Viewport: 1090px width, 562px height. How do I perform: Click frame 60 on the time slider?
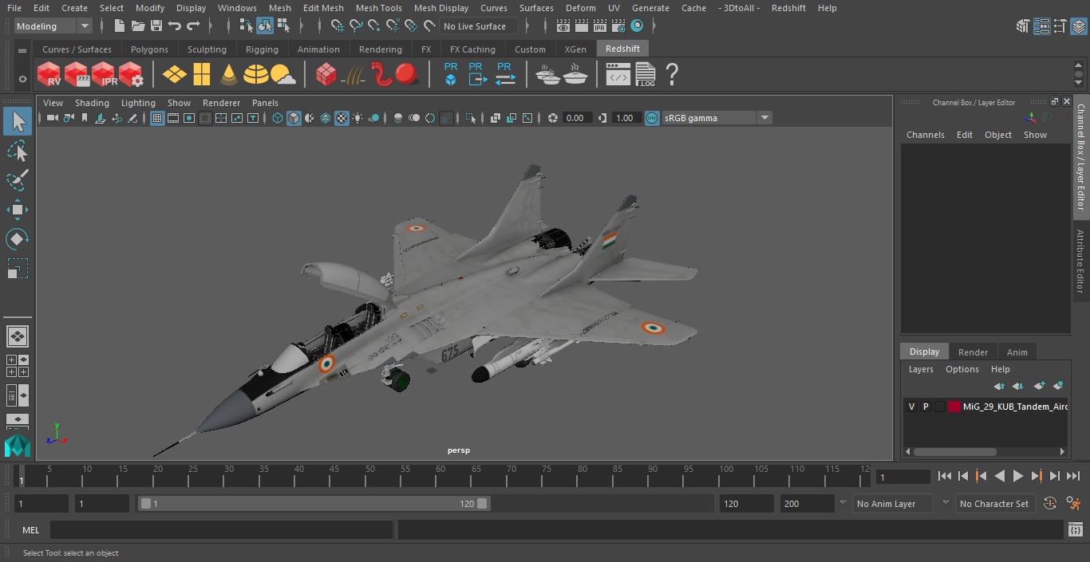click(x=440, y=476)
